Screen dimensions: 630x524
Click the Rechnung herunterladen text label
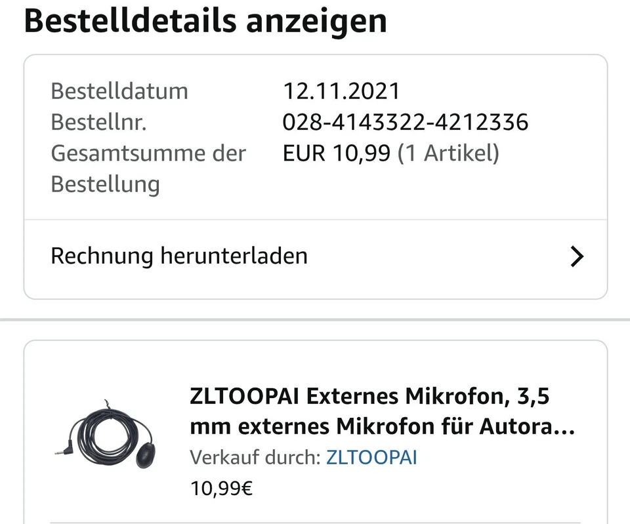179,256
